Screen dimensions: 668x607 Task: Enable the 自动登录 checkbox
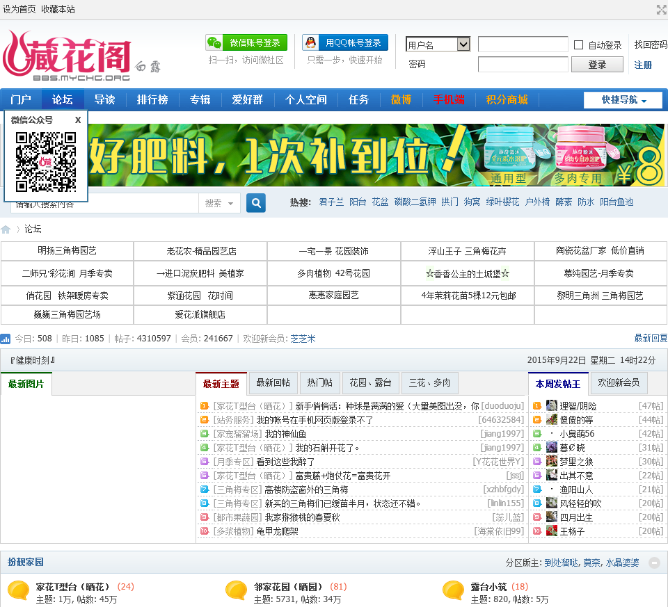(578, 45)
